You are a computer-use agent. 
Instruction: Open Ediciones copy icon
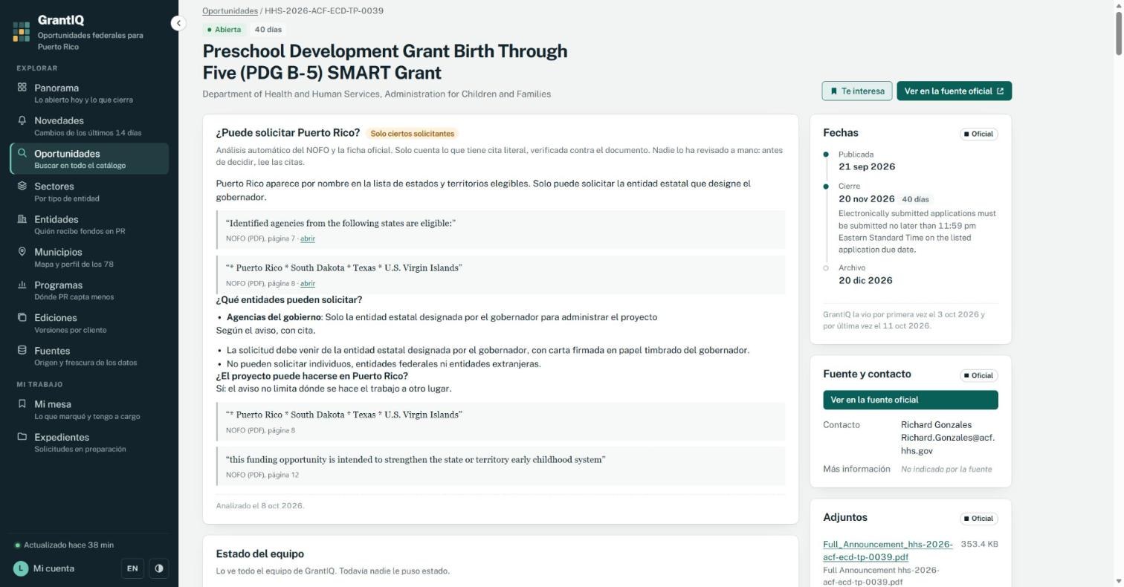point(22,318)
